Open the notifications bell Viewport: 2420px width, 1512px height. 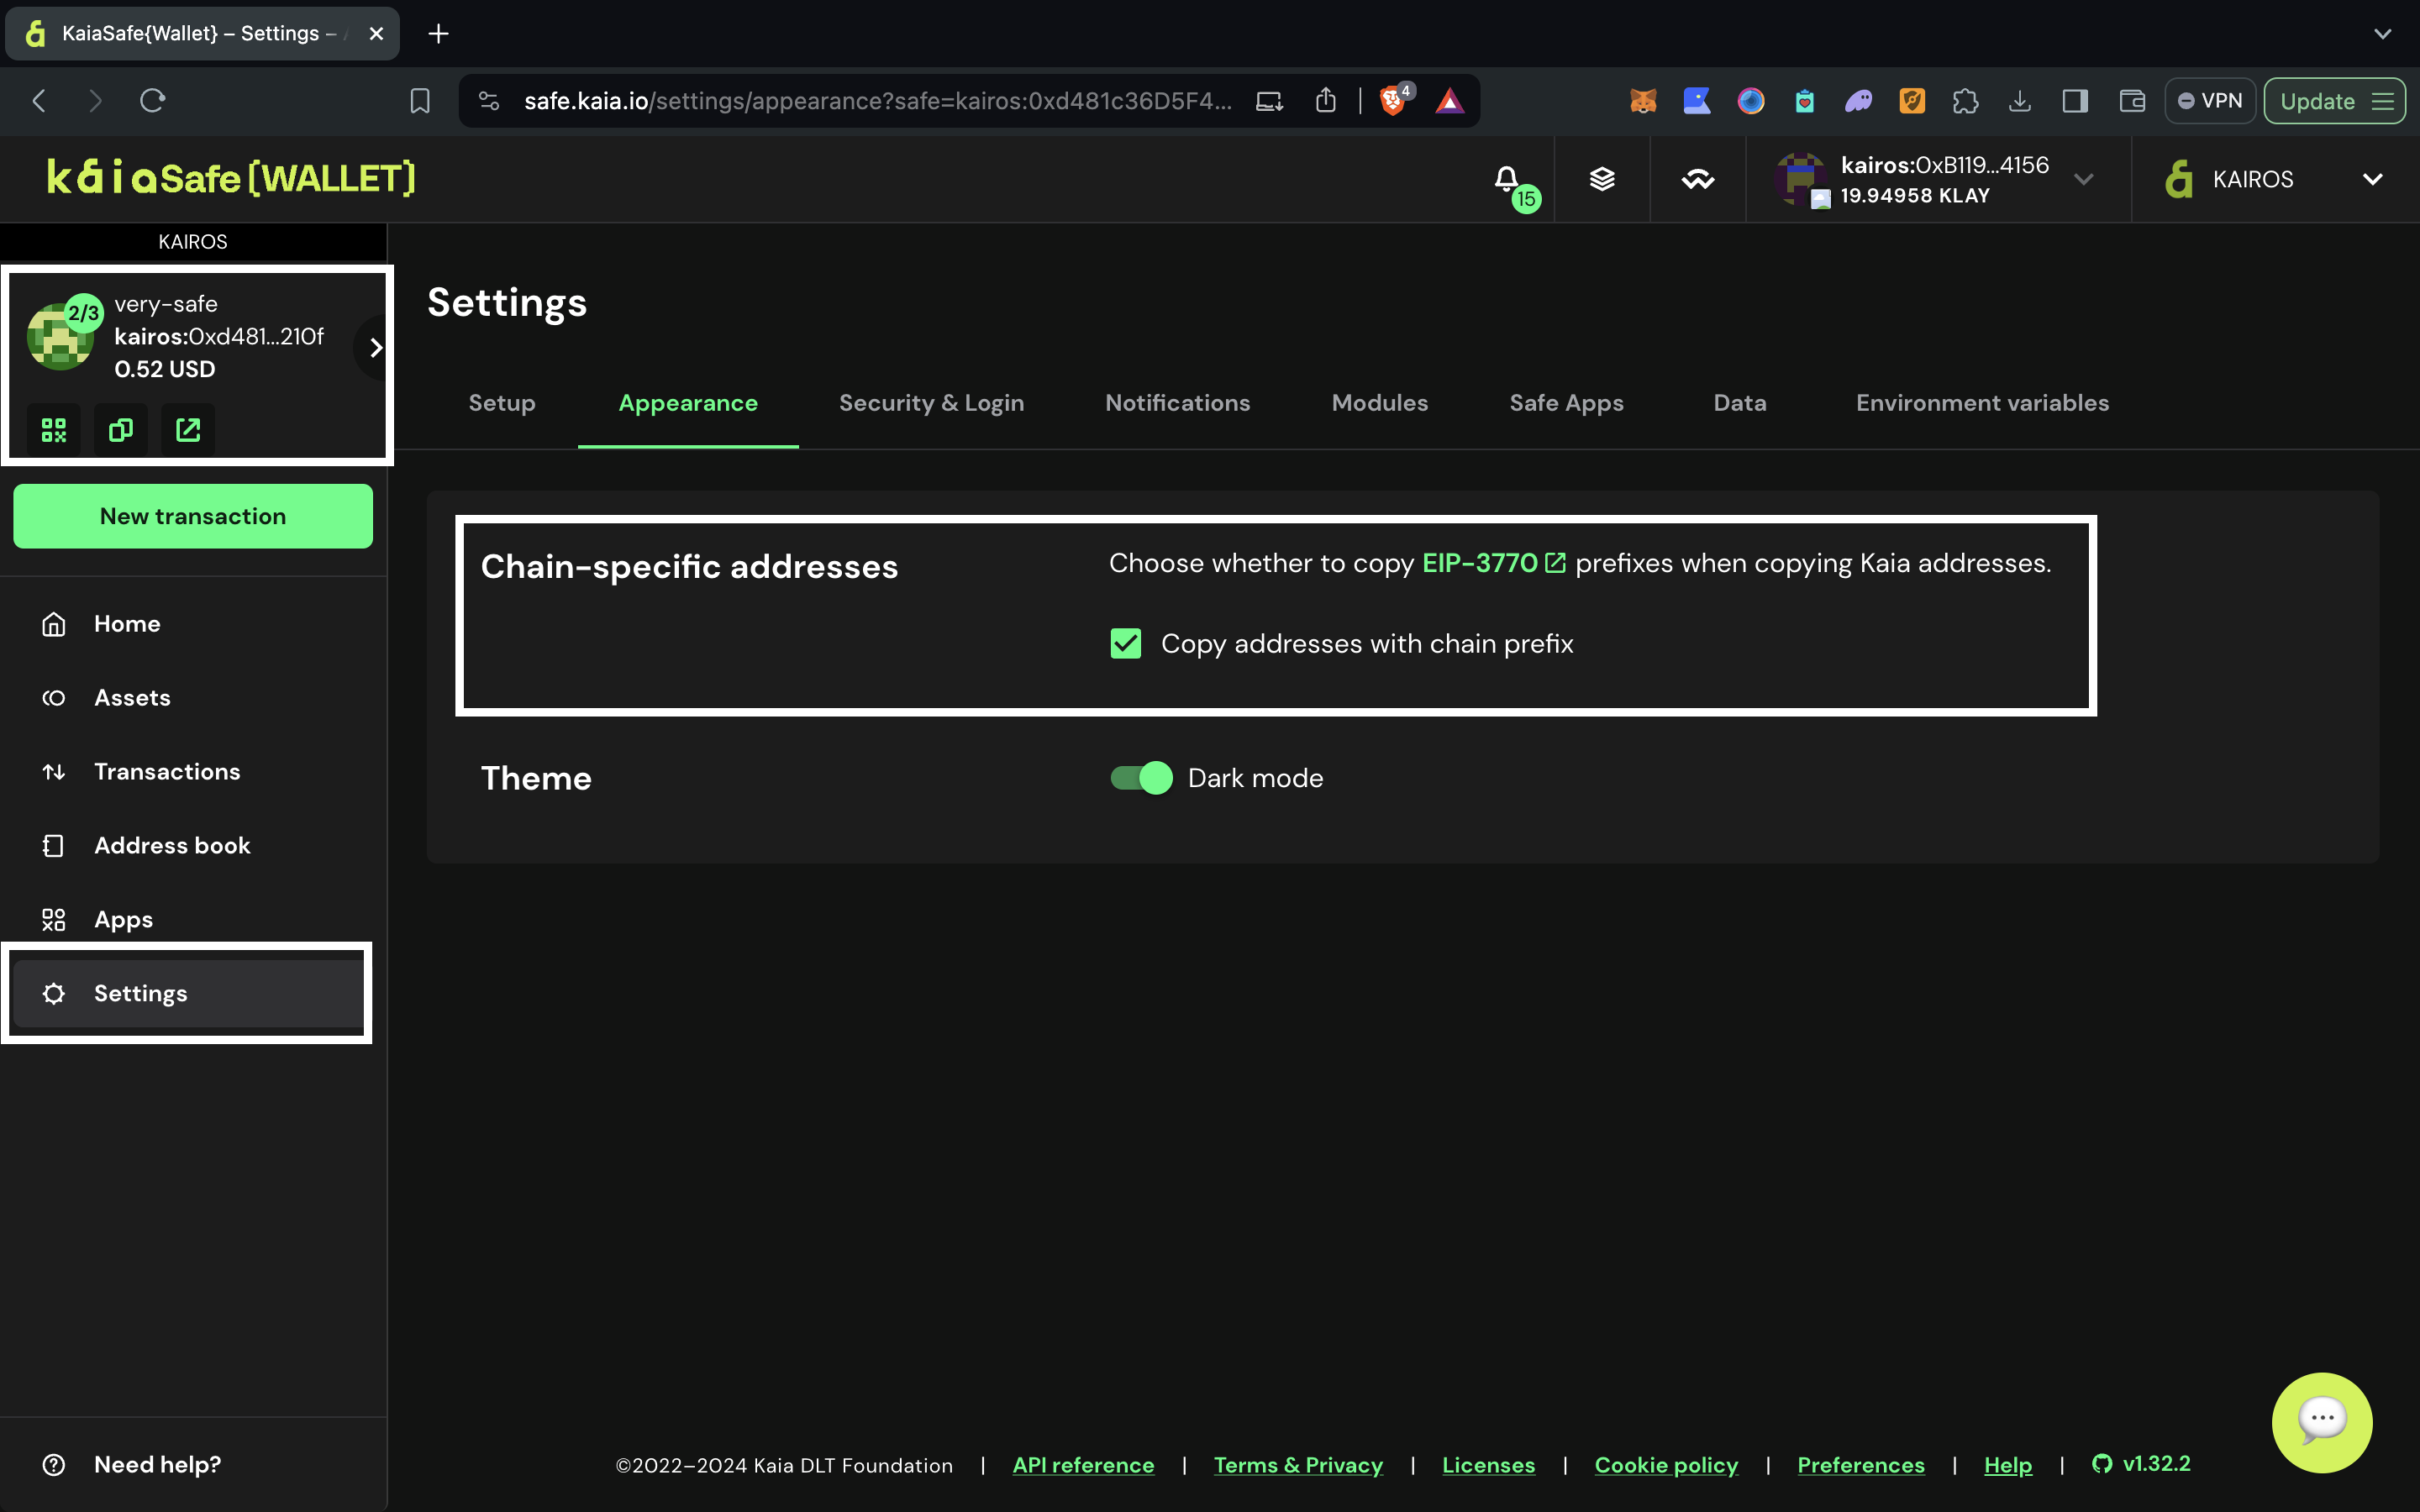click(1507, 179)
